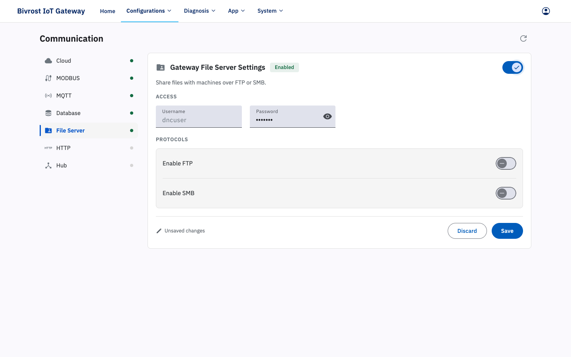Click the MQTT green status dot
Screen dimensions: 571x357
132,96
